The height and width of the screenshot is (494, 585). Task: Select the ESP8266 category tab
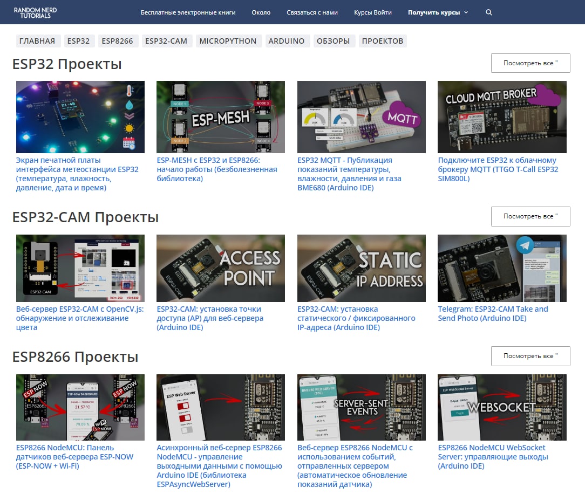[x=117, y=41]
